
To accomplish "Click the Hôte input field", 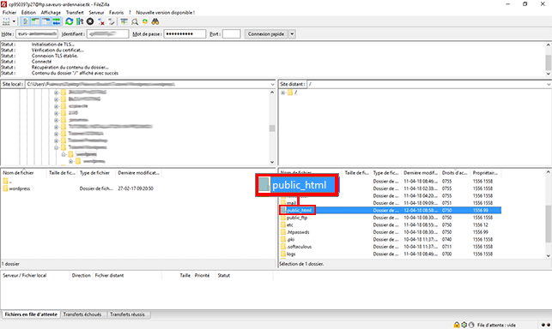I will [37, 34].
